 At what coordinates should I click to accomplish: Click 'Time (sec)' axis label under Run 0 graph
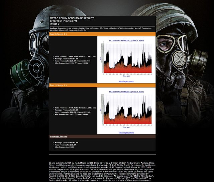(126, 76)
